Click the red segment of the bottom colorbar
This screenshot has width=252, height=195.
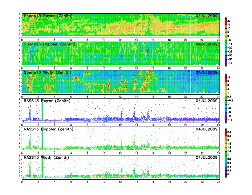coord(226,134)
